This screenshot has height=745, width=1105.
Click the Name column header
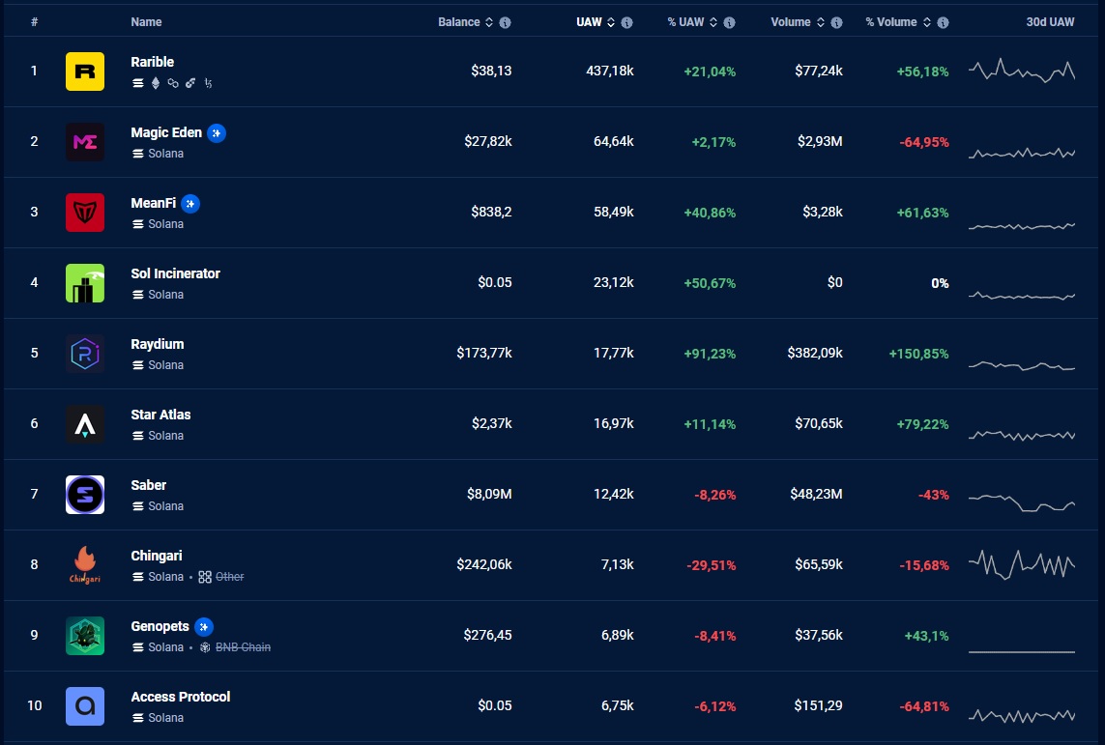pyautogui.click(x=146, y=22)
